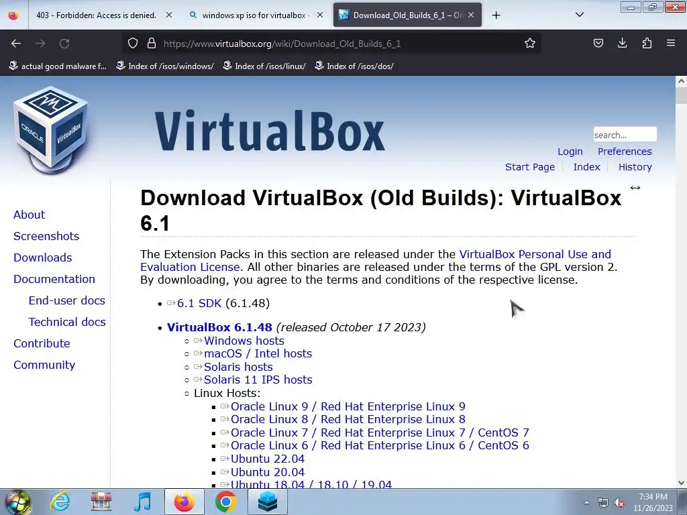Open the blue stacked cube taskbar app
The height and width of the screenshot is (515, 687).
pos(267,502)
